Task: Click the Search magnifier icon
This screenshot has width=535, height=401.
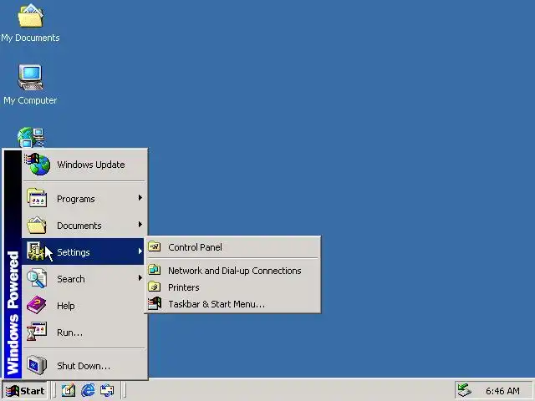Action: pyautogui.click(x=37, y=278)
